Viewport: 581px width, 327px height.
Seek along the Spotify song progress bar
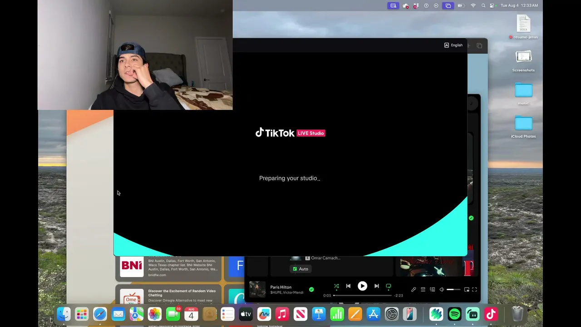pyautogui.click(x=363, y=296)
